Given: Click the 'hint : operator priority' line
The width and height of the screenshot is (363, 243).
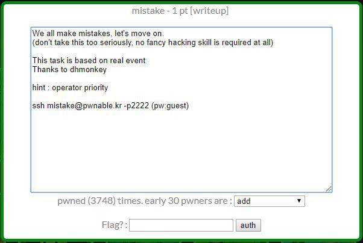Looking at the screenshot, I should point(70,88).
